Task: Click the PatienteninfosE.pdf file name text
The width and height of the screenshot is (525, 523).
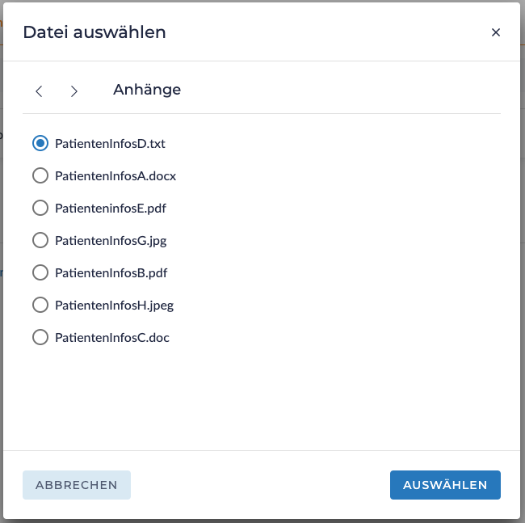Action: pyautogui.click(x=111, y=208)
